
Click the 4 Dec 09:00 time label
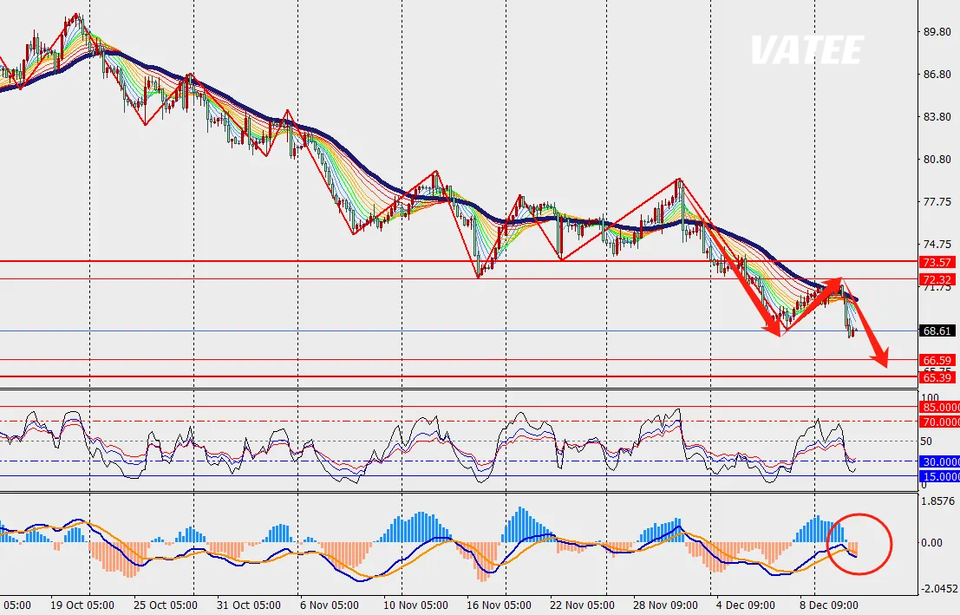[x=745, y=605]
